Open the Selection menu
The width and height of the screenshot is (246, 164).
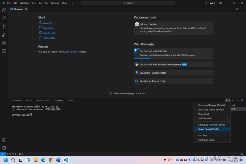(x=24, y=3)
